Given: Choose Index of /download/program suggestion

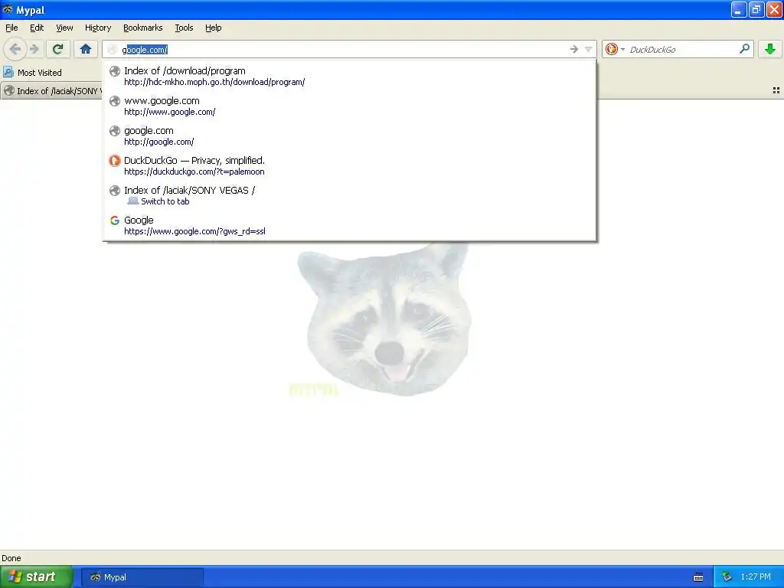Looking at the screenshot, I should click(x=349, y=76).
